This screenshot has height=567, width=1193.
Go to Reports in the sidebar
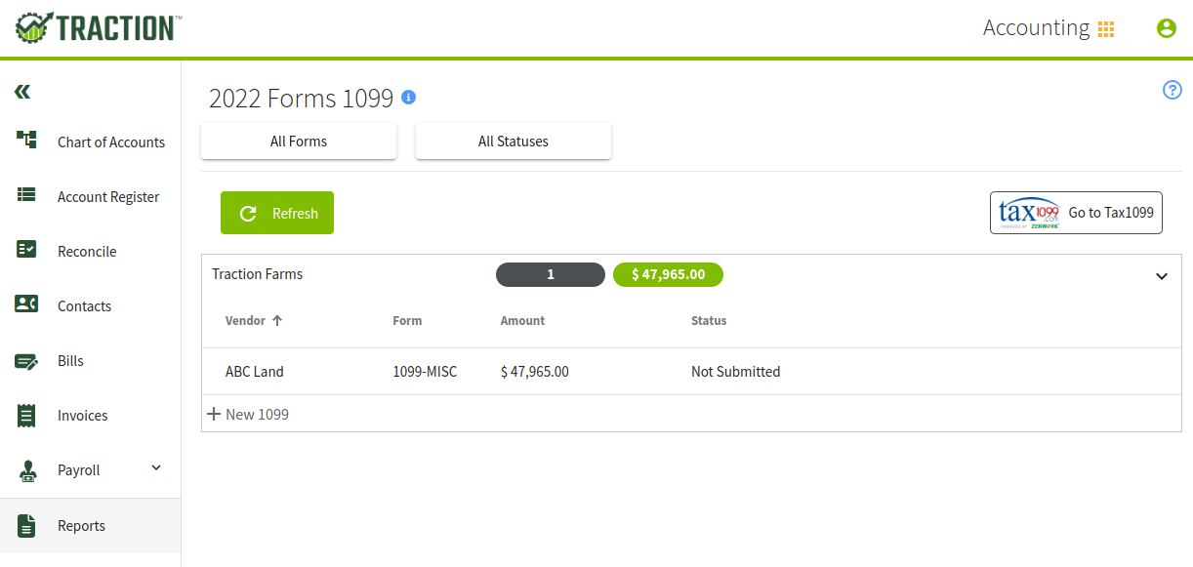pos(90,526)
